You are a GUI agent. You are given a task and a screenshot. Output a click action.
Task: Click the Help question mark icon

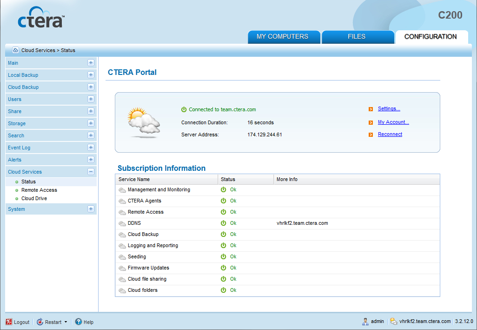click(79, 322)
